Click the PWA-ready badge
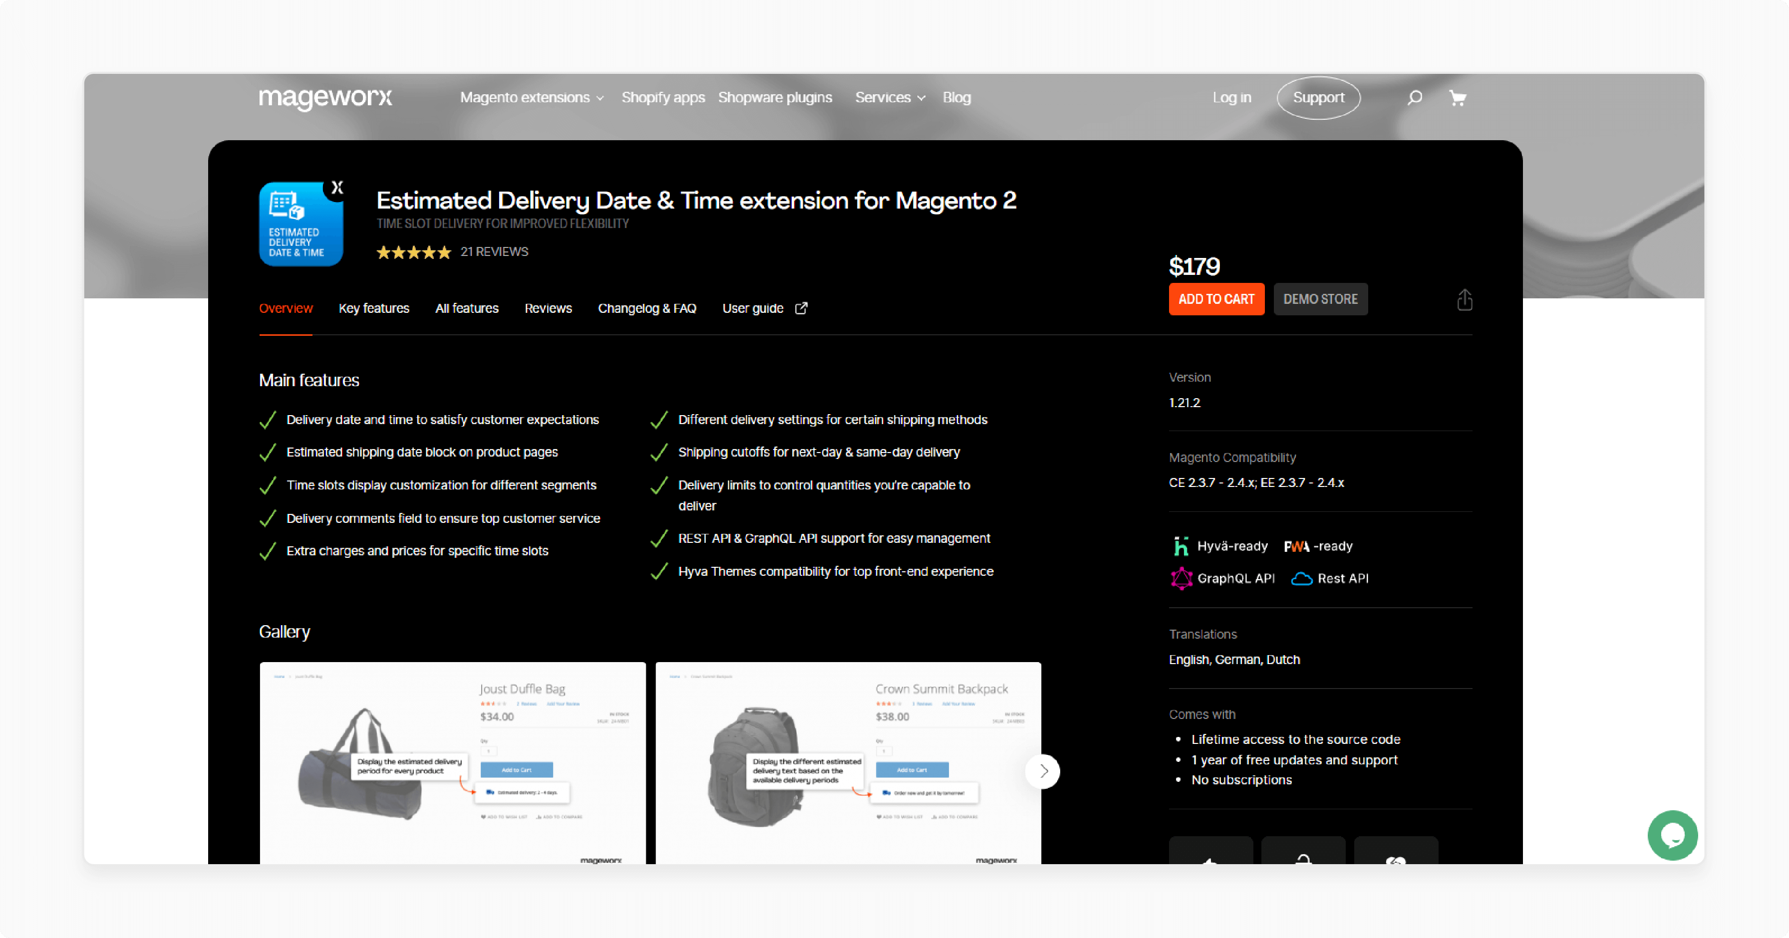 pyautogui.click(x=1318, y=546)
